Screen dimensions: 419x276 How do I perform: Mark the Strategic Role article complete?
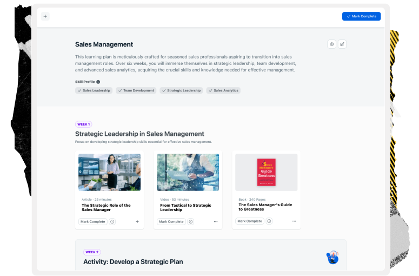[x=92, y=221]
